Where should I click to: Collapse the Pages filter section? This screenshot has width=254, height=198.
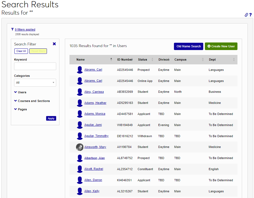[15, 109]
